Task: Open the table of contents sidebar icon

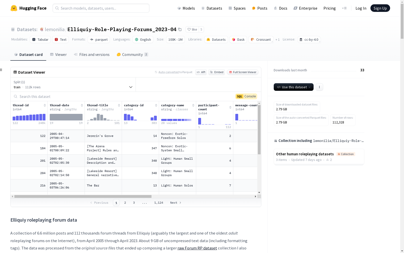Action: coord(1,70)
